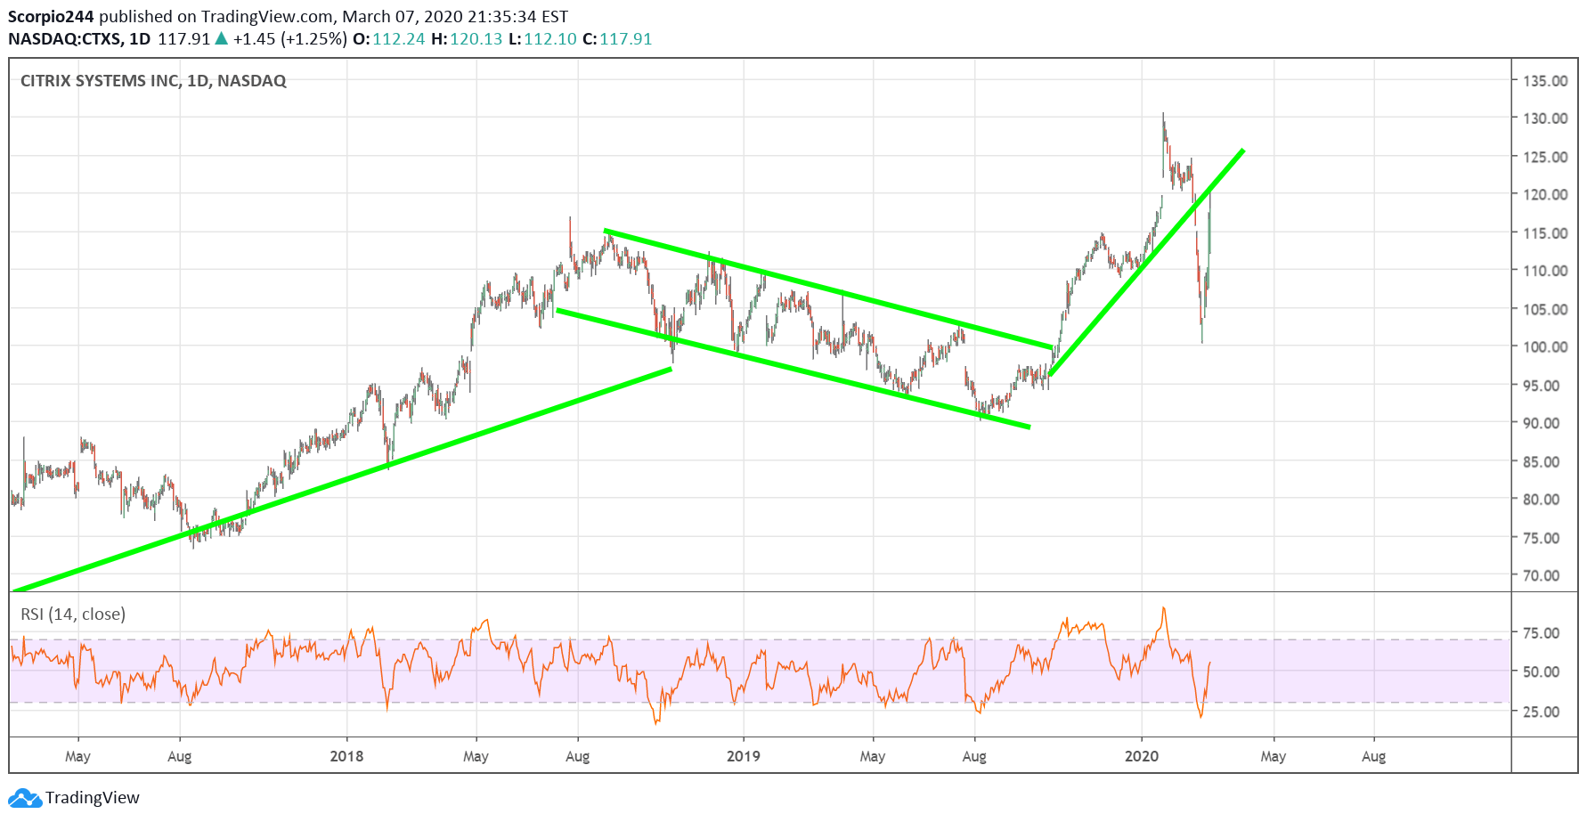Click the TradingView.com site name in header

[267, 17]
